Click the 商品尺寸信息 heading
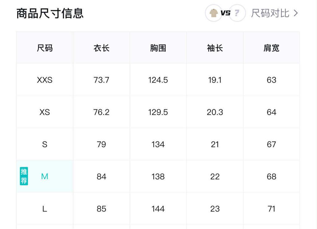 [x=50, y=13]
